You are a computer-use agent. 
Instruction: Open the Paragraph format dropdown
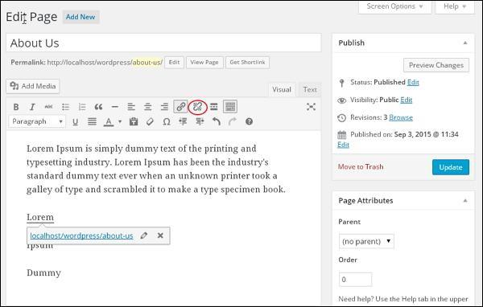tap(37, 121)
